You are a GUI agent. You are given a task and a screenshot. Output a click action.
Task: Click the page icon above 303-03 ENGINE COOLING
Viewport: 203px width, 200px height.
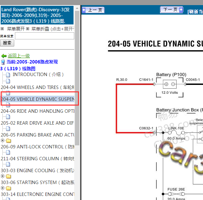click(x=8, y=164)
